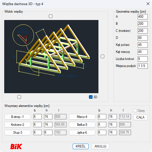Check the box below the preview's left corner

(x=19, y=97)
